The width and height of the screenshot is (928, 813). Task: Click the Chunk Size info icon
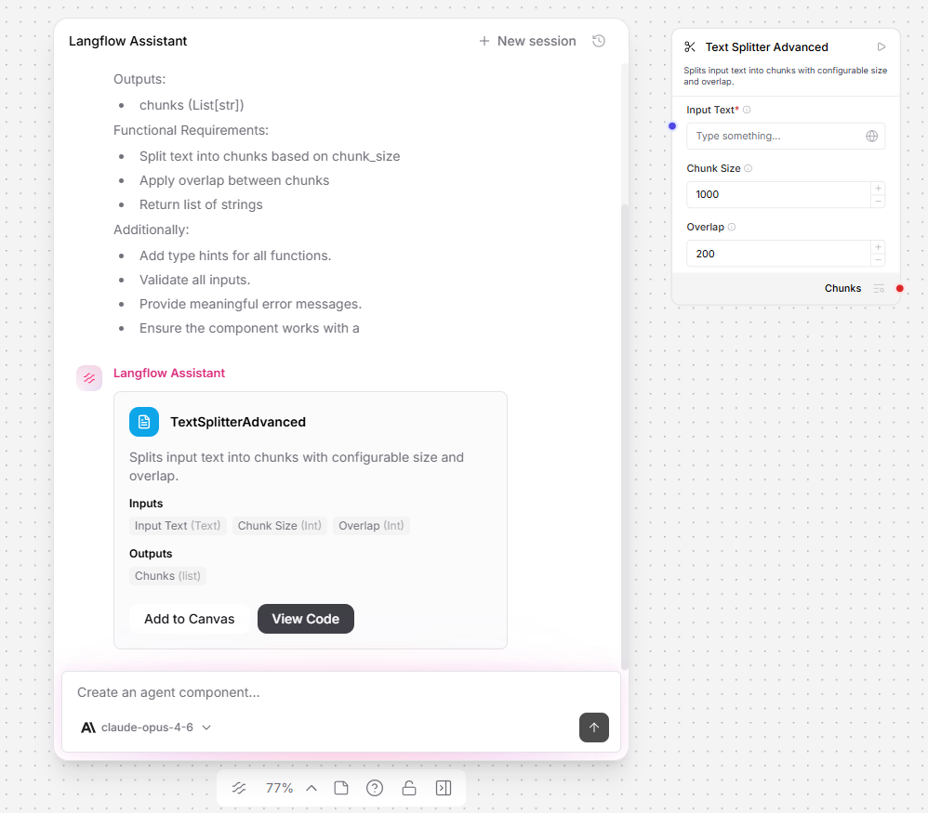point(749,168)
